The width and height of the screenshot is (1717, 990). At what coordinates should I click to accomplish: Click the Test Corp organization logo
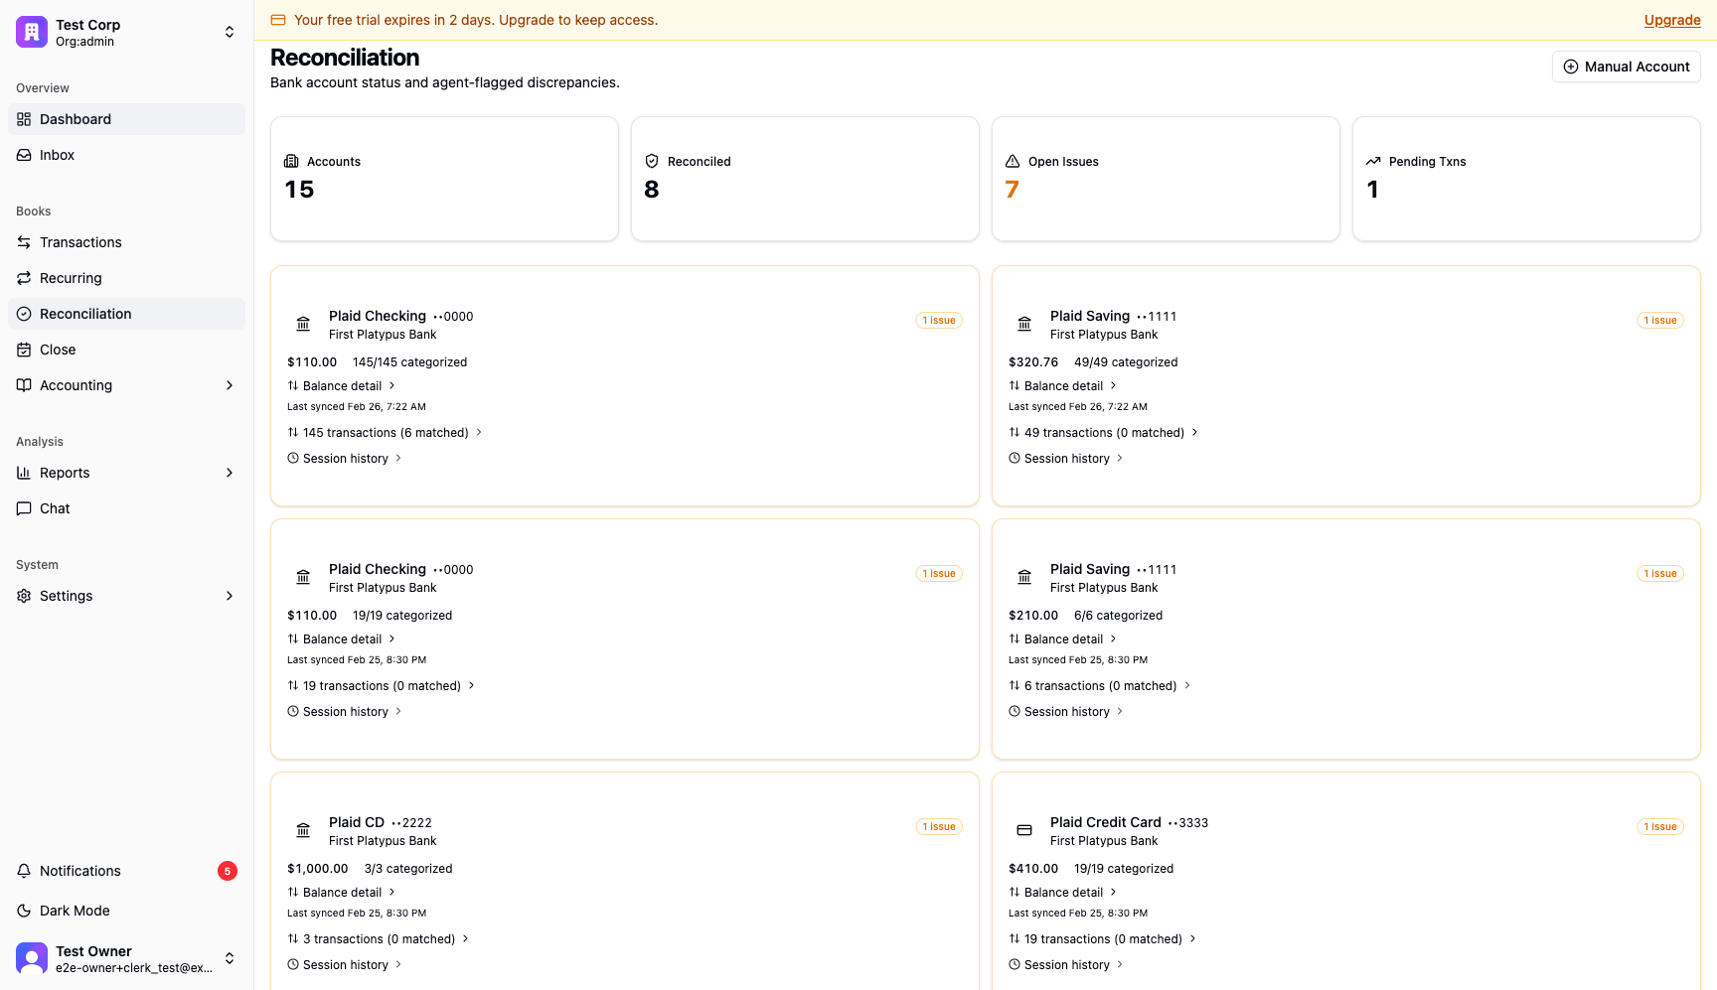(x=32, y=32)
